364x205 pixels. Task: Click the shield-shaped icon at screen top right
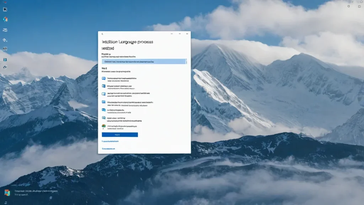coord(348,6)
